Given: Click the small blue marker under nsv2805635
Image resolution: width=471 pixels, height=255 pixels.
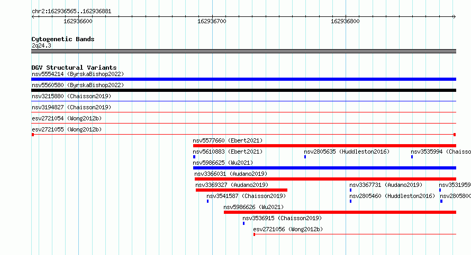Looking at the screenshot, I should [x=305, y=157].
